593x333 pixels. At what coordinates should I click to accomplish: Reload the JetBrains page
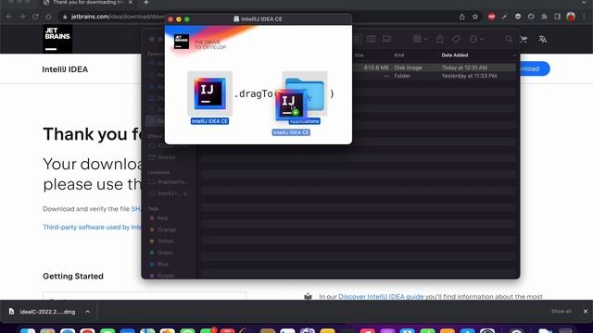coord(35,17)
